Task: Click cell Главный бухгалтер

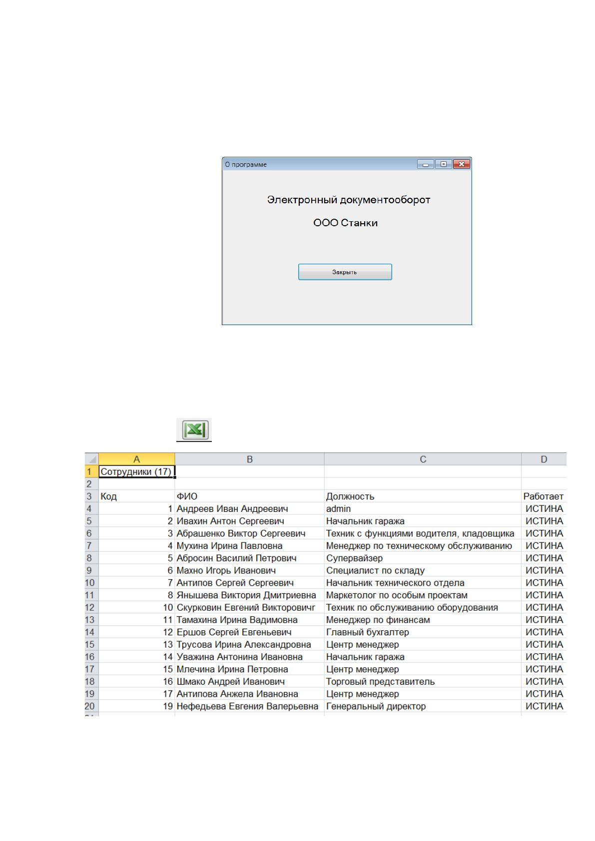Action: [x=423, y=632]
